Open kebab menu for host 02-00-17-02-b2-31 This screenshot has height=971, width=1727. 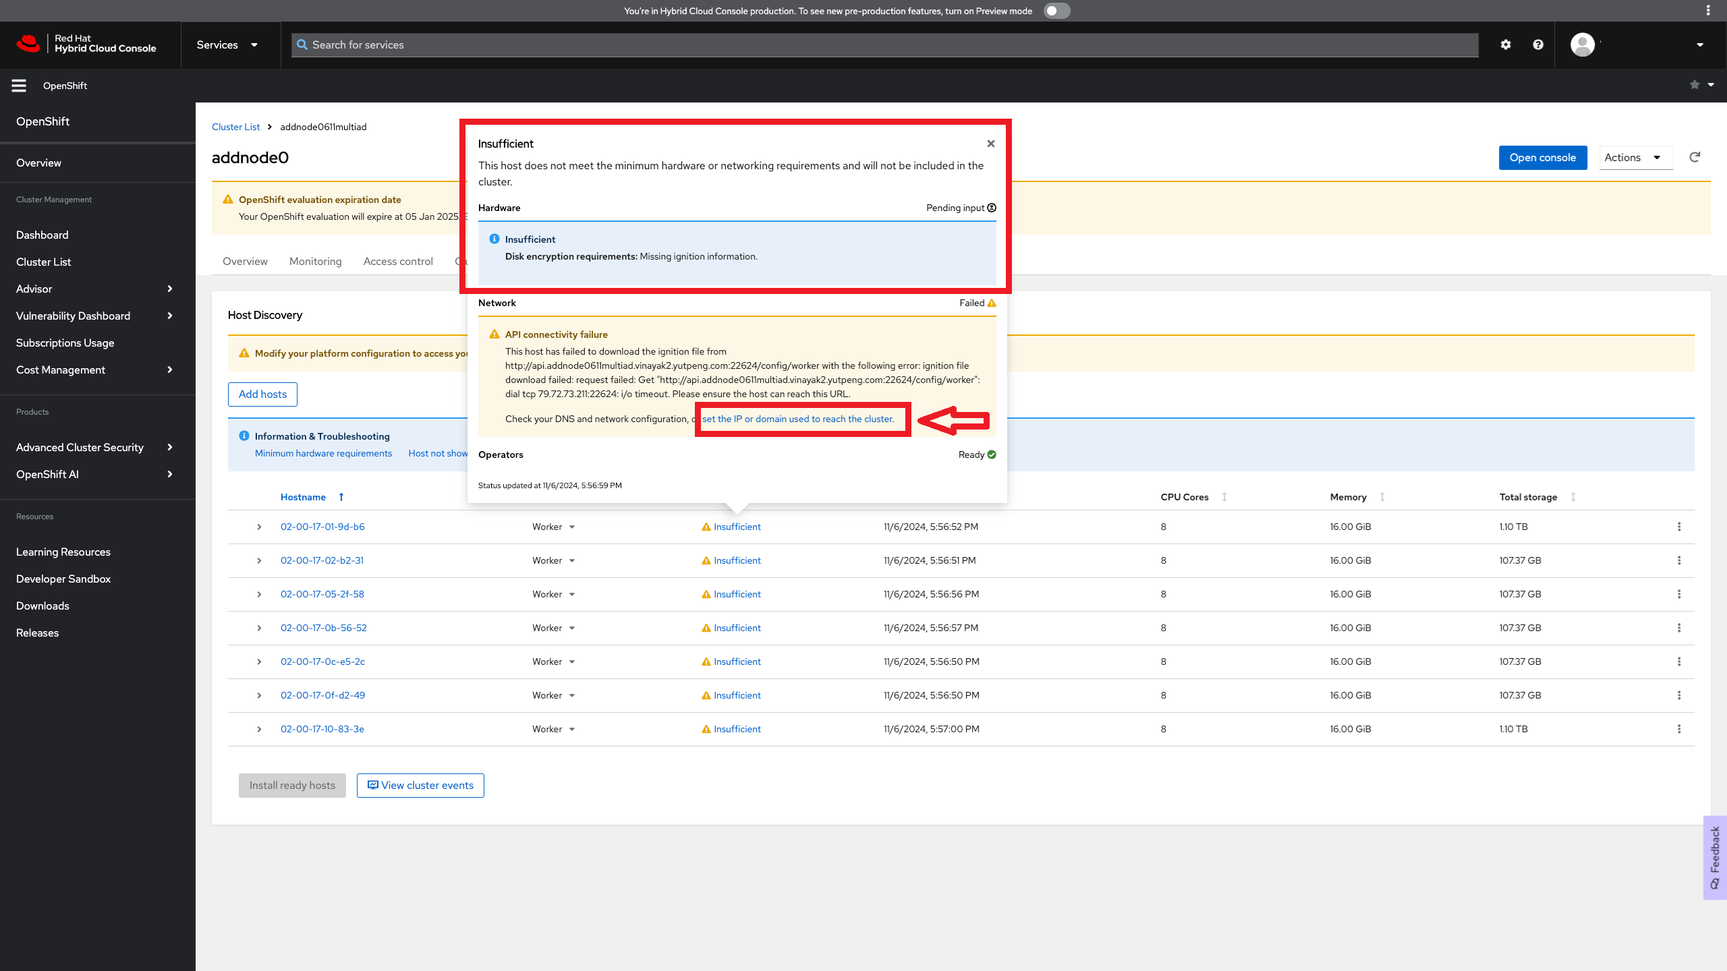tap(1679, 560)
